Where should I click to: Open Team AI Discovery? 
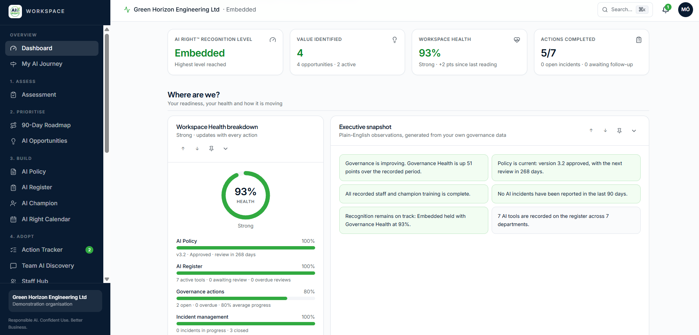[52, 266]
